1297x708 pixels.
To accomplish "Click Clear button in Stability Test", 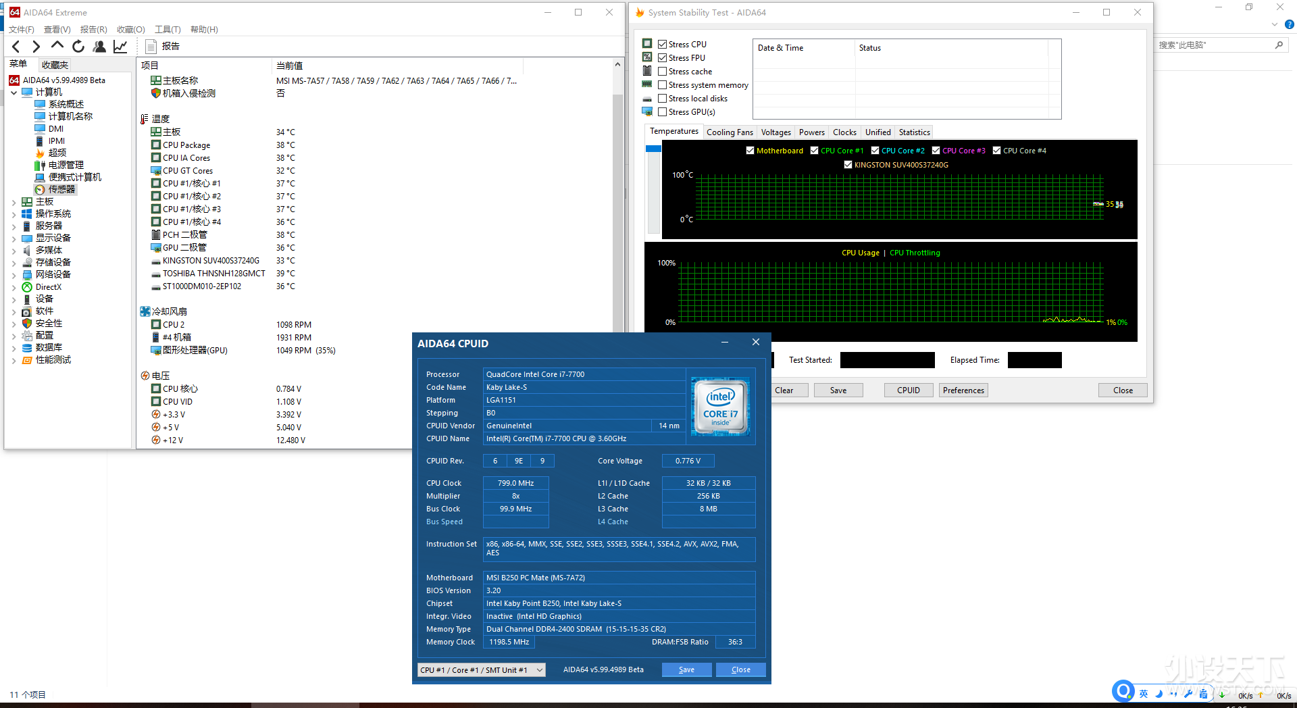I will click(x=784, y=390).
